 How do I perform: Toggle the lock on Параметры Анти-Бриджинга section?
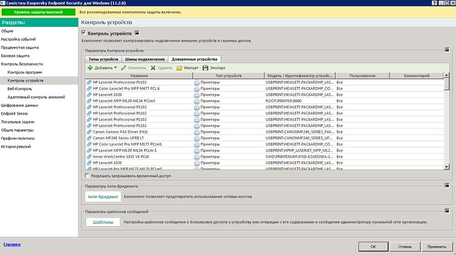447,186
